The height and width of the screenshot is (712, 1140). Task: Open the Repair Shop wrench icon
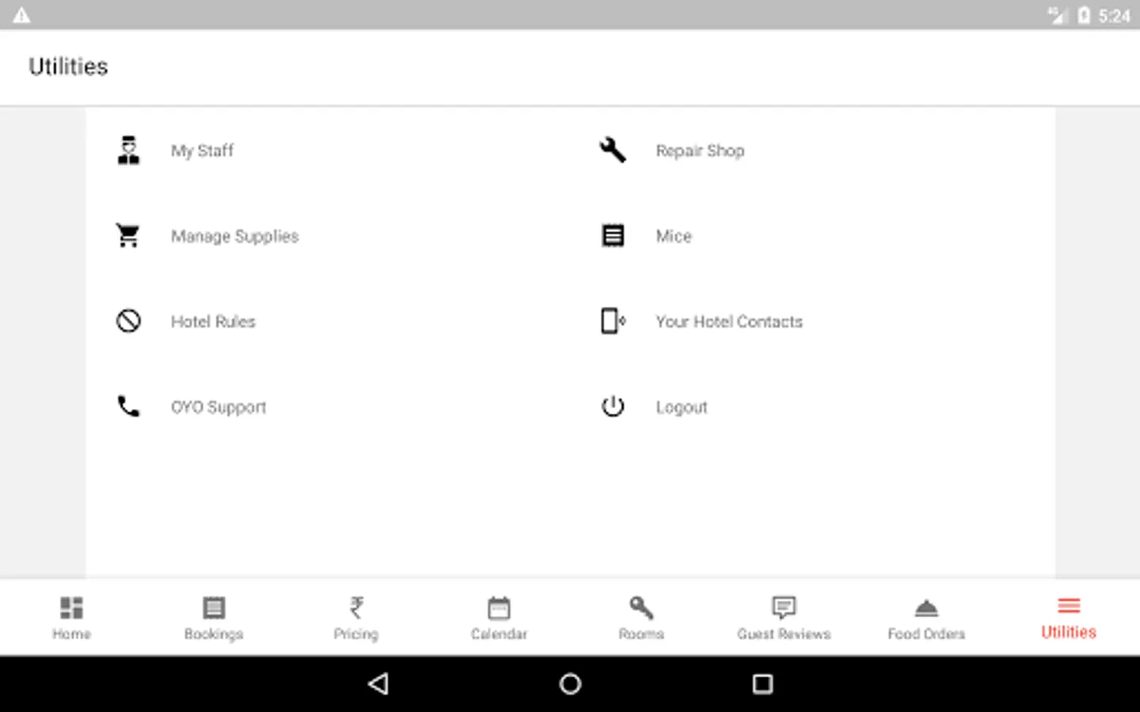[613, 150]
